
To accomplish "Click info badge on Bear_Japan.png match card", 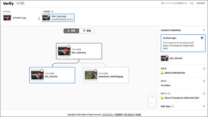I will pos(49,16).
